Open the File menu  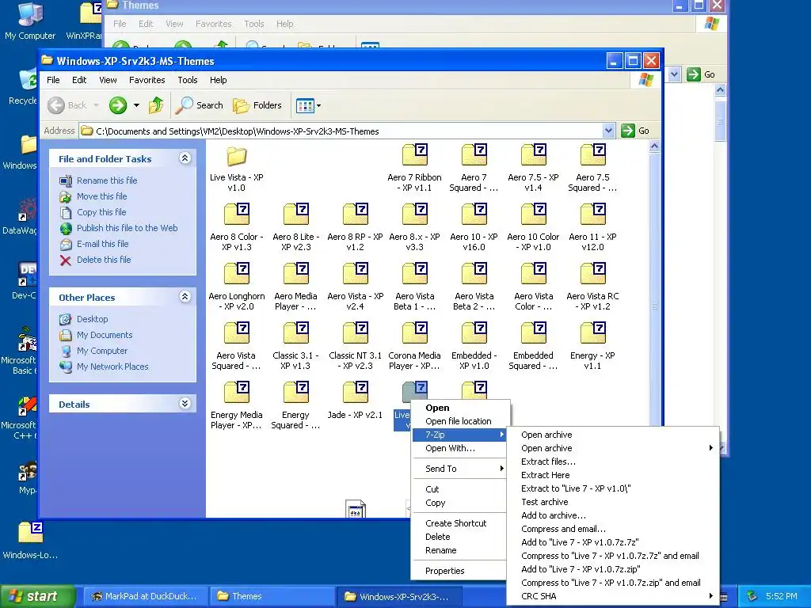53,80
